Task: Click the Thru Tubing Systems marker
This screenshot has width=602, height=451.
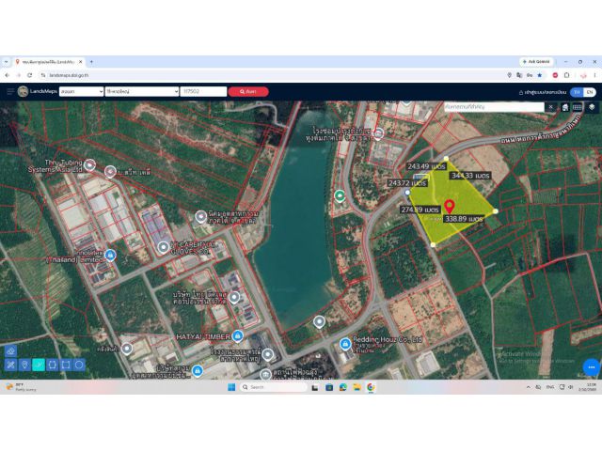Action: pos(89,165)
